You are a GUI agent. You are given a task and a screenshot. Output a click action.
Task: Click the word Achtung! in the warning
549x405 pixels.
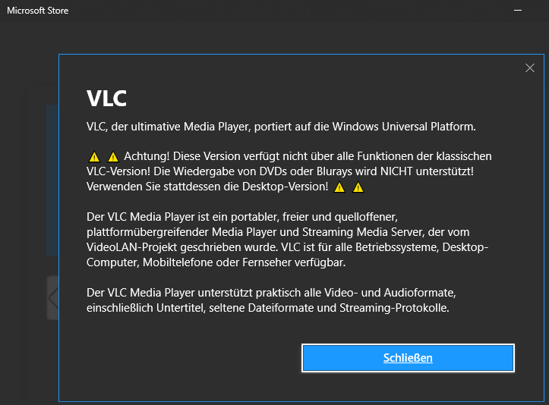[x=147, y=156]
